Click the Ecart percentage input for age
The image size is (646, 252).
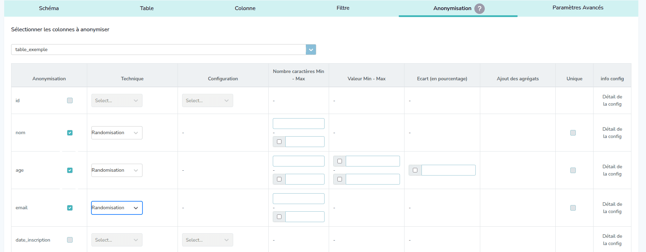pyautogui.click(x=448, y=170)
